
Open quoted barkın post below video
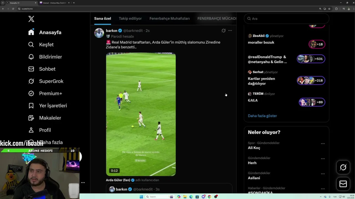(169, 188)
